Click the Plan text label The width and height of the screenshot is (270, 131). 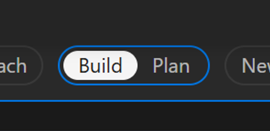171,66
